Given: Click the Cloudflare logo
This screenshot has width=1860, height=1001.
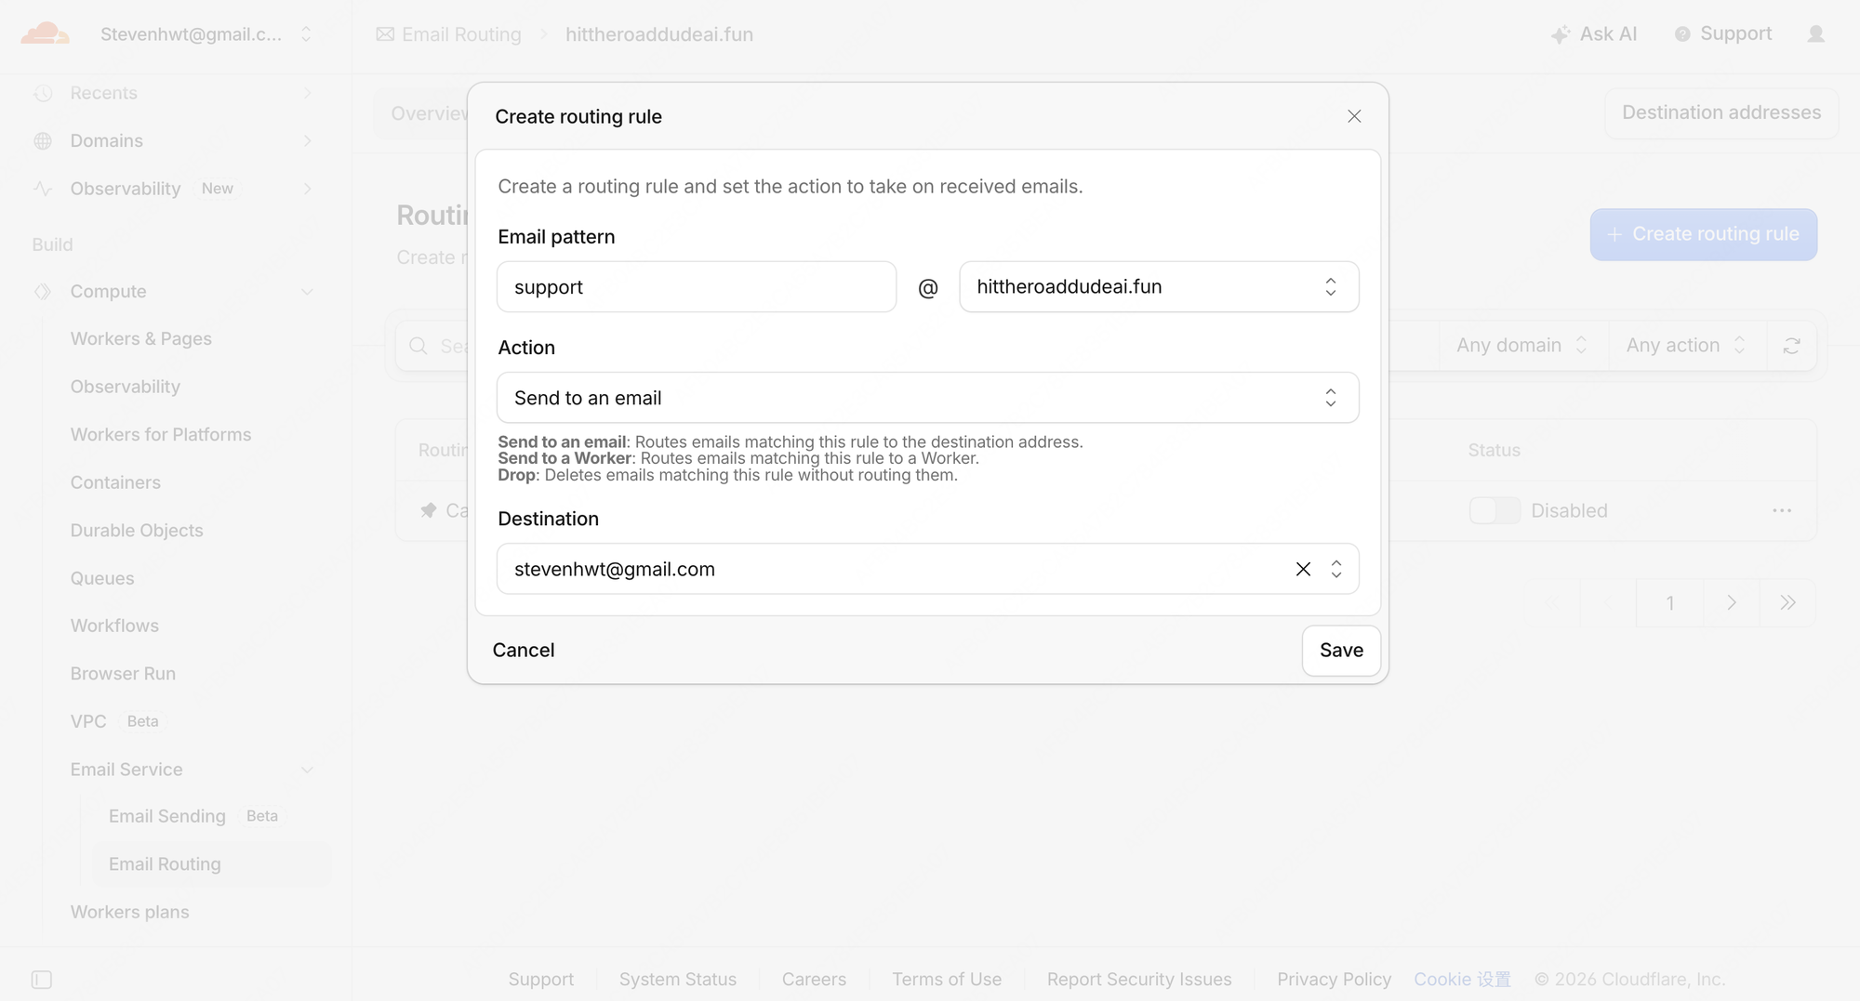Looking at the screenshot, I should tap(45, 34).
